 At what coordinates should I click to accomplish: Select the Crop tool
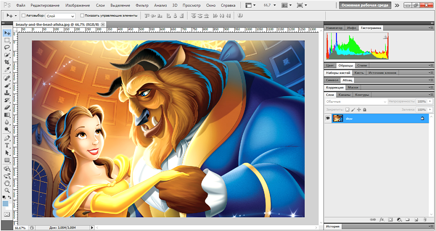[x=7, y=62]
